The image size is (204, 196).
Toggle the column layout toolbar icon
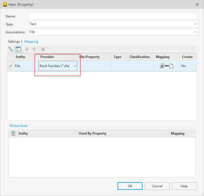point(18,49)
